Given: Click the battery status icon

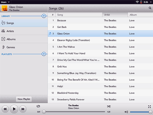Looking at the screenshot, I should pyautogui.click(x=141, y=2).
